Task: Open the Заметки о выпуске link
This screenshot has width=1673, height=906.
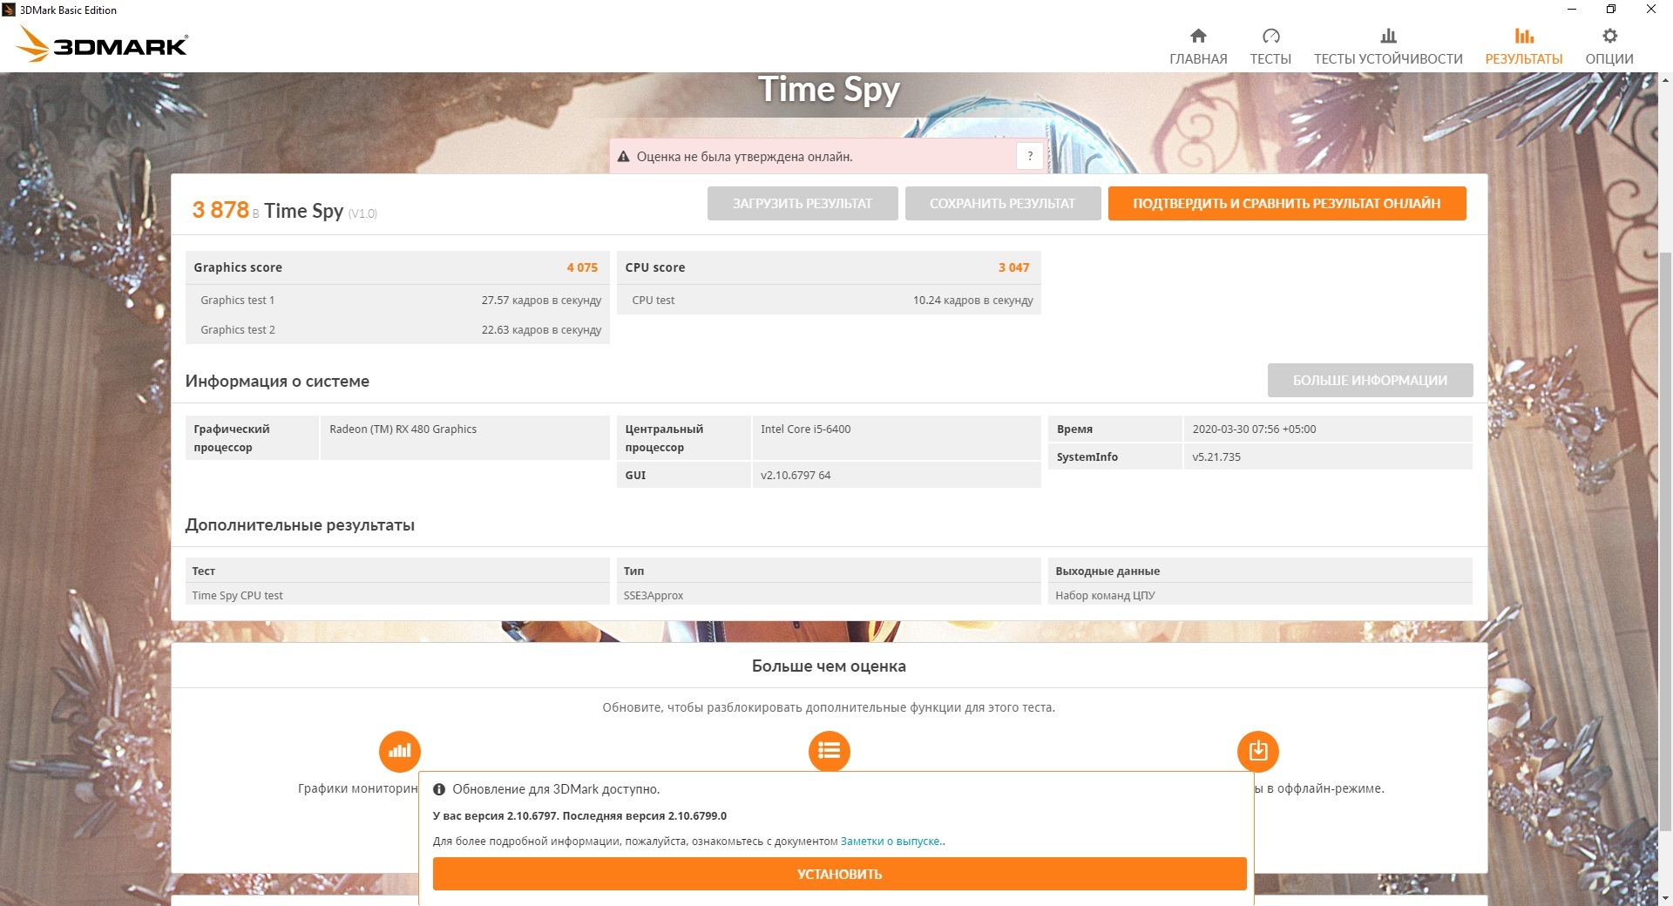Action: pos(890,842)
